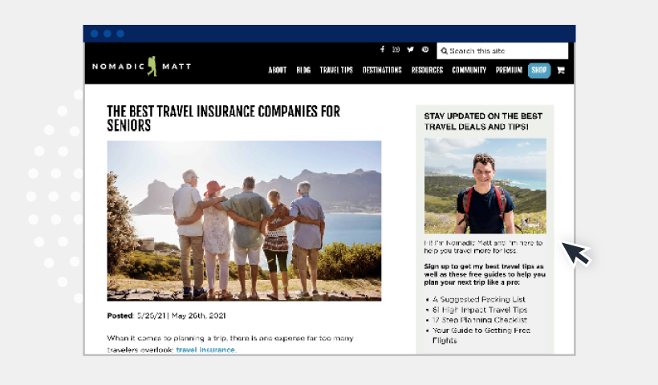The image size is (658, 385).
Task: Click the blue Shop button
Action: tap(538, 70)
